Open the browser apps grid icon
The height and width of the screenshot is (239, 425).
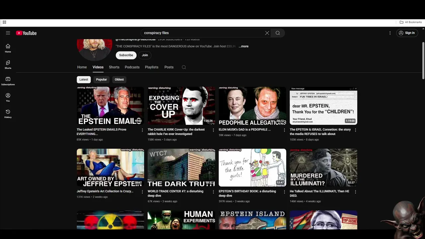click(x=4, y=22)
